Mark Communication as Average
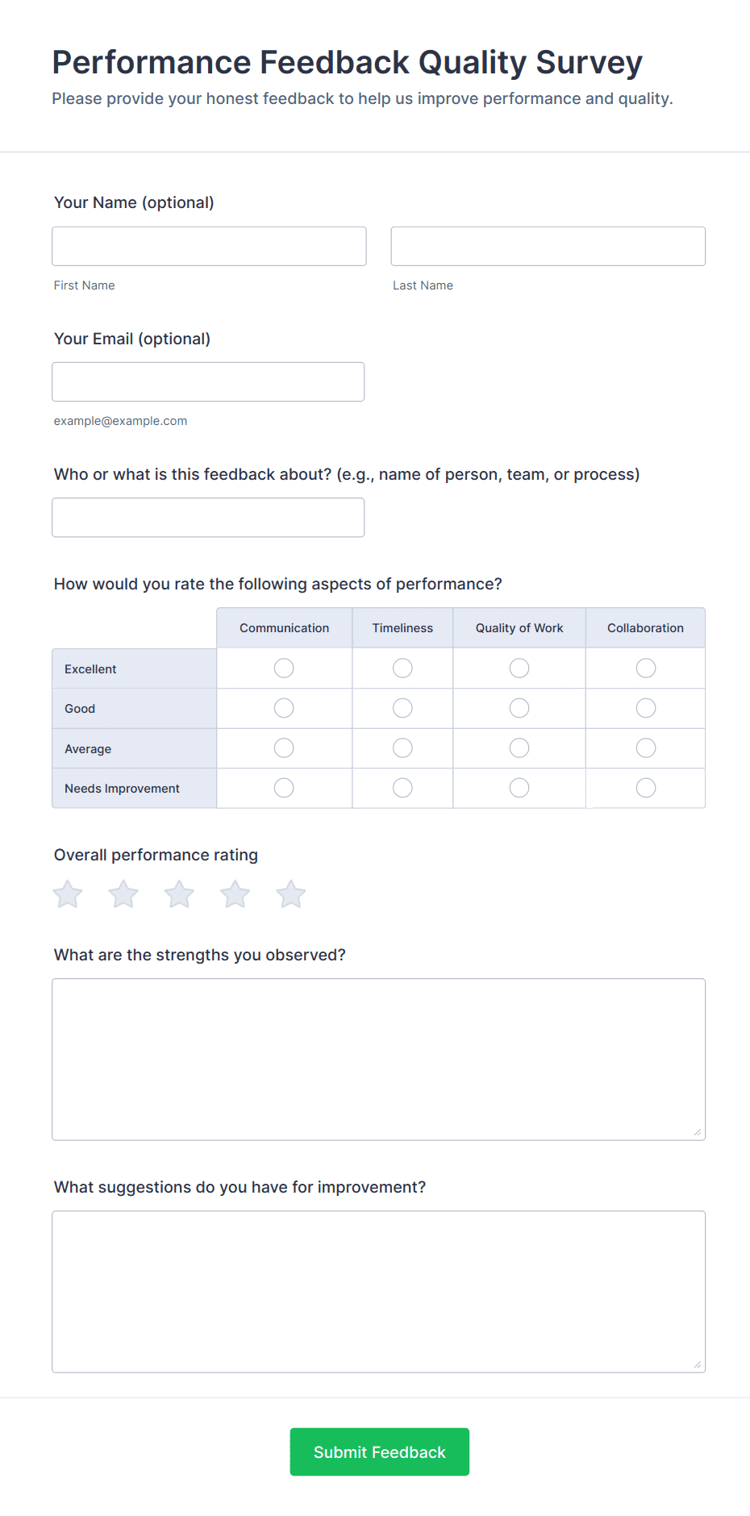The image size is (750, 1516). coord(283,748)
